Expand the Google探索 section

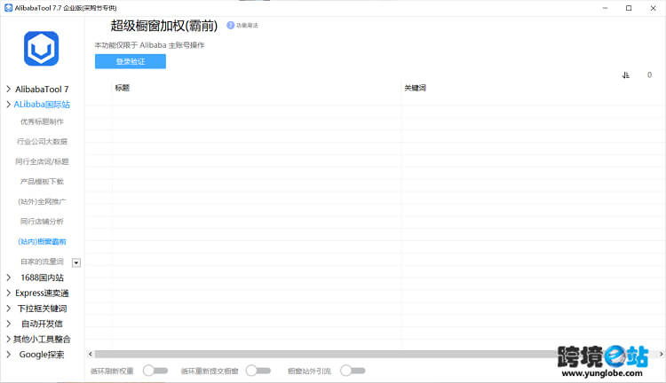click(x=9, y=355)
